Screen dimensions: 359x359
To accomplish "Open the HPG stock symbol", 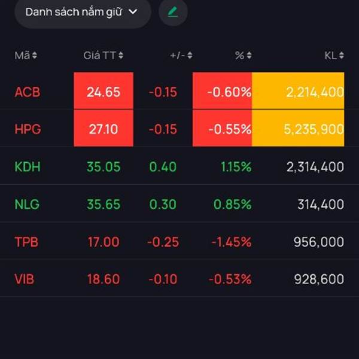I will click(x=28, y=129).
